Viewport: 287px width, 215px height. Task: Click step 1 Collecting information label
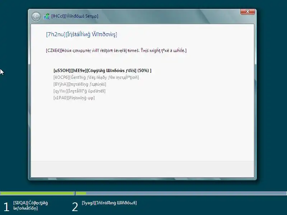(x=30, y=205)
